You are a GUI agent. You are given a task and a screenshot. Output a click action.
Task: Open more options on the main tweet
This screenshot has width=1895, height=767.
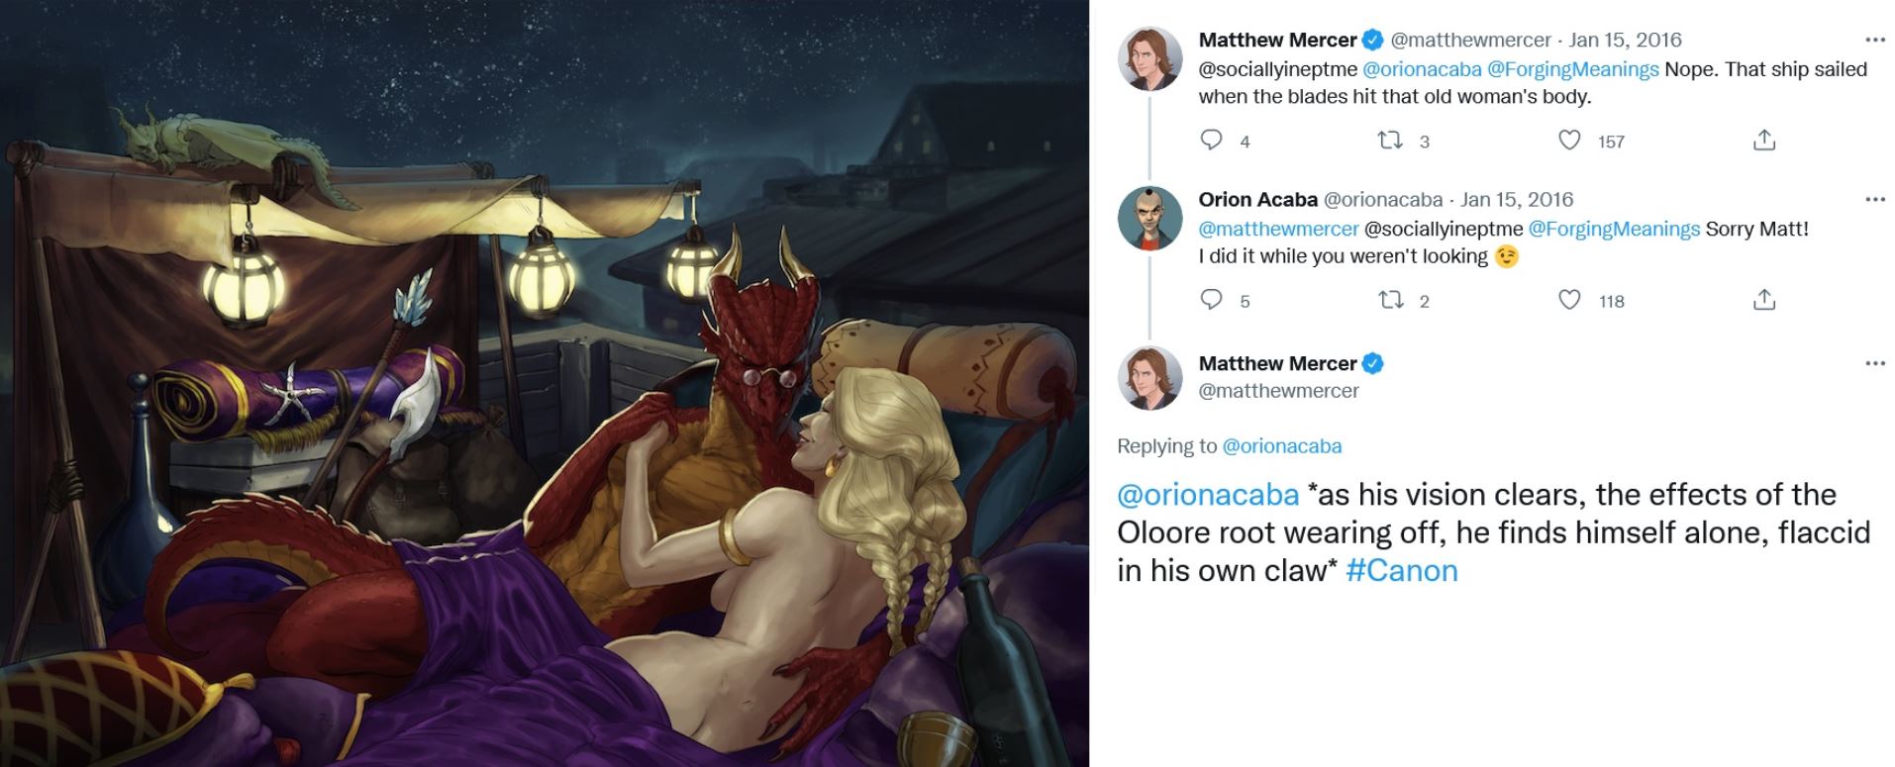(1874, 364)
